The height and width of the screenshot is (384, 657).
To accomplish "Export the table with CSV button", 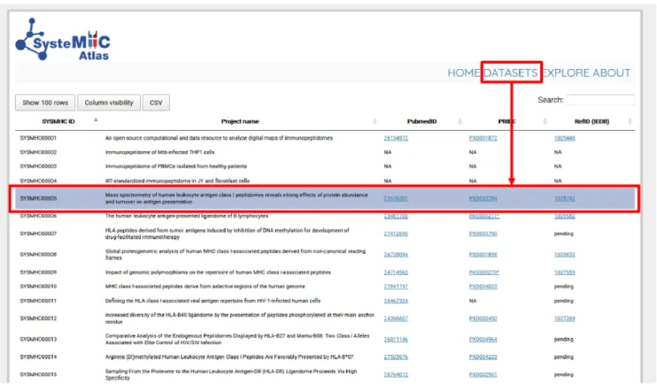I will pyautogui.click(x=156, y=103).
